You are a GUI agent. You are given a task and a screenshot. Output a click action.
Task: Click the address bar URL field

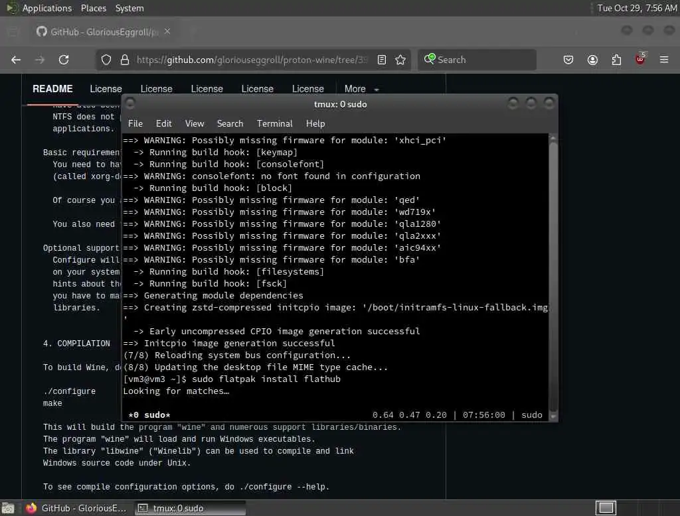tap(252, 60)
